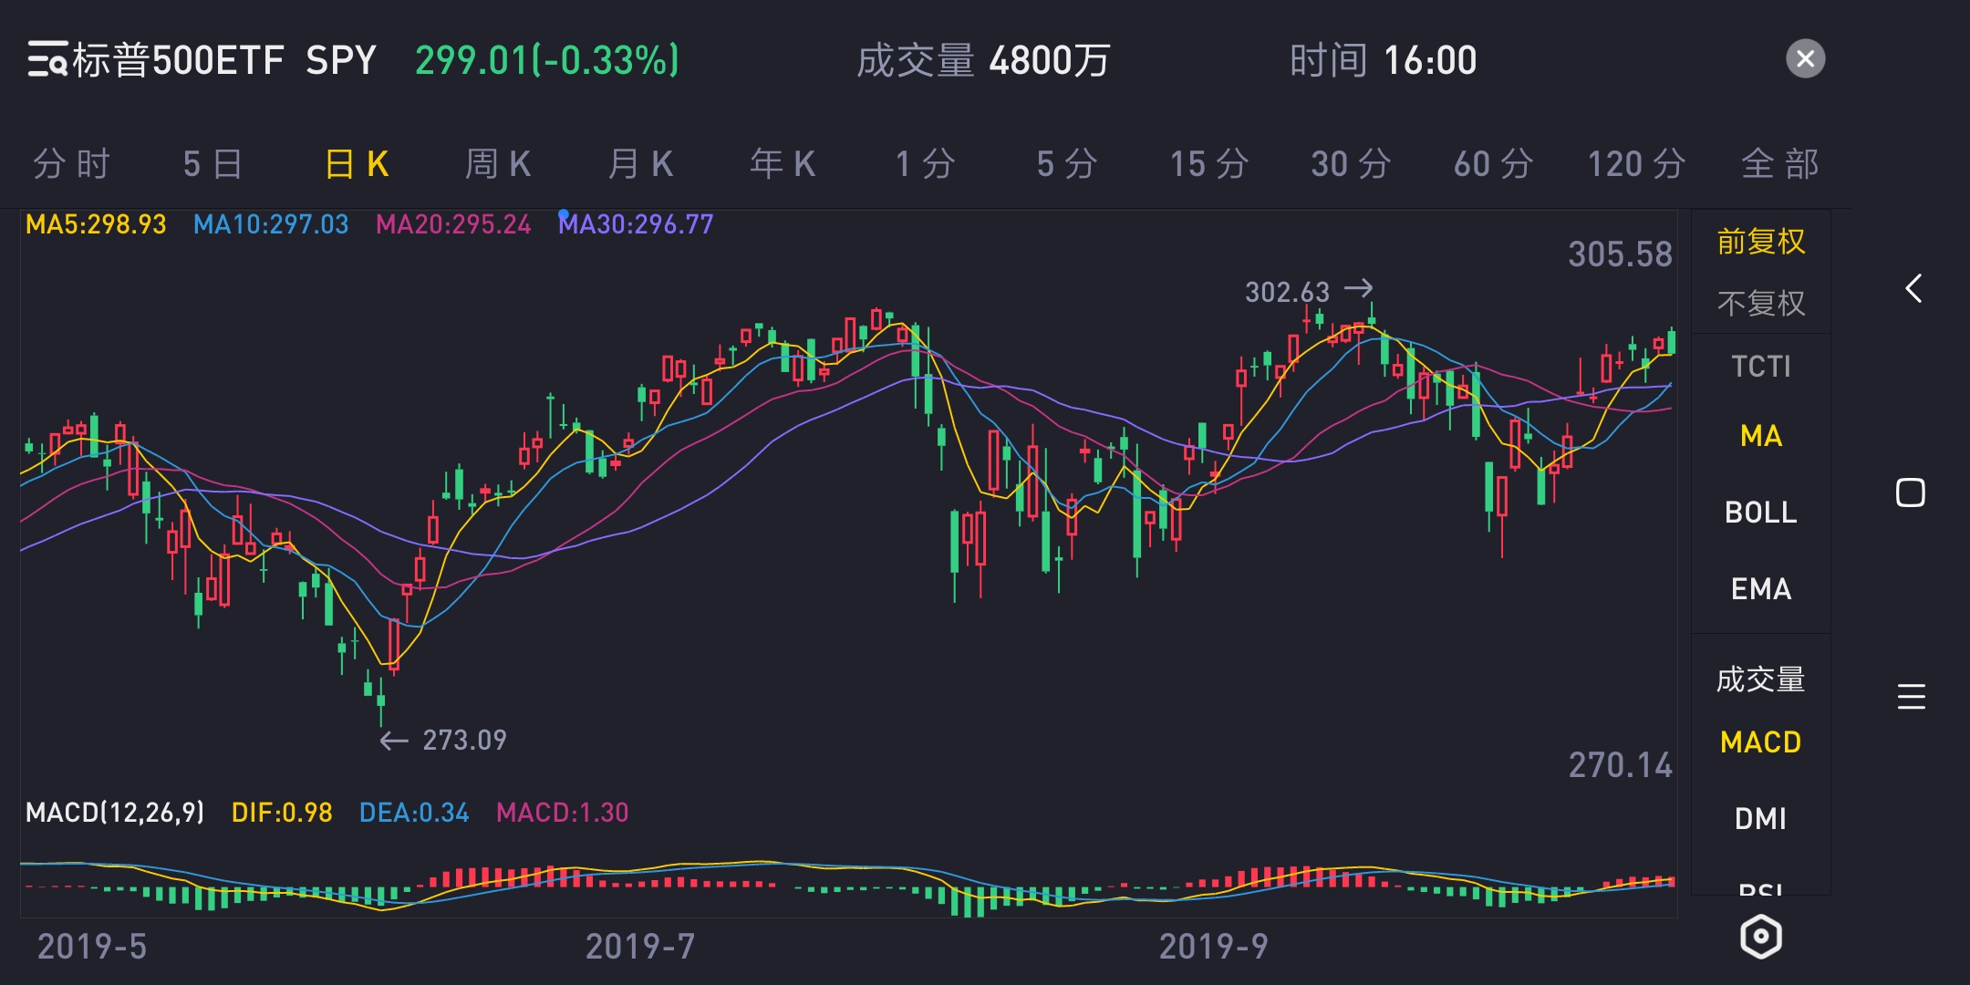Viewport: 1970px width, 985px height.
Task: Tap Android recent apps menu icon
Action: [1911, 697]
